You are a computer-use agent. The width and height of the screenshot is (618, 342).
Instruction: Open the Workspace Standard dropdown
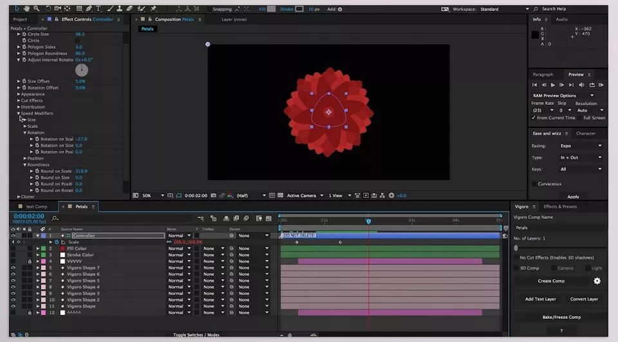click(x=505, y=9)
